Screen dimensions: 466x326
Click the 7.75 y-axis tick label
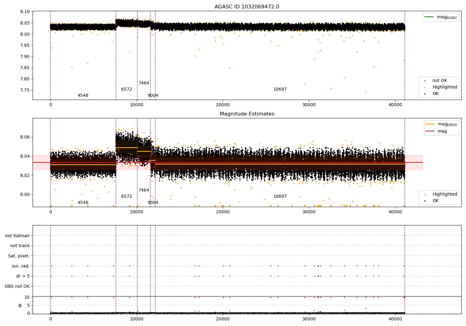[x=25, y=90]
